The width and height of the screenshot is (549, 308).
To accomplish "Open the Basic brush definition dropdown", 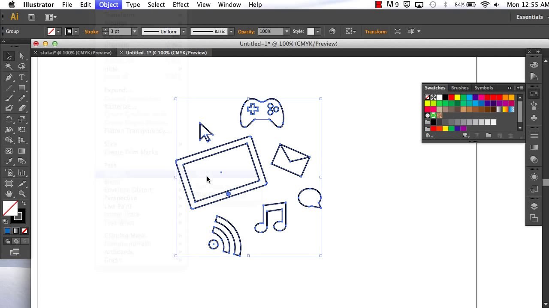I will (x=231, y=31).
